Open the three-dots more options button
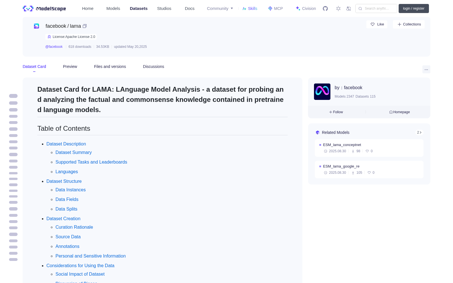The height and width of the screenshot is (283, 453). click(x=426, y=69)
